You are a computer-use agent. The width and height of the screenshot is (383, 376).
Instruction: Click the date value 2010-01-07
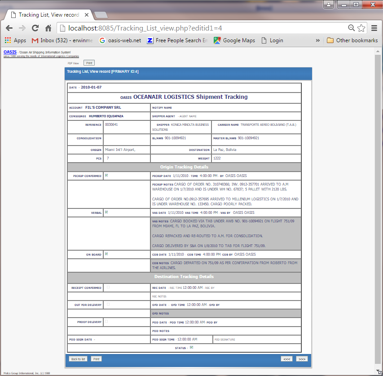coord(91,87)
